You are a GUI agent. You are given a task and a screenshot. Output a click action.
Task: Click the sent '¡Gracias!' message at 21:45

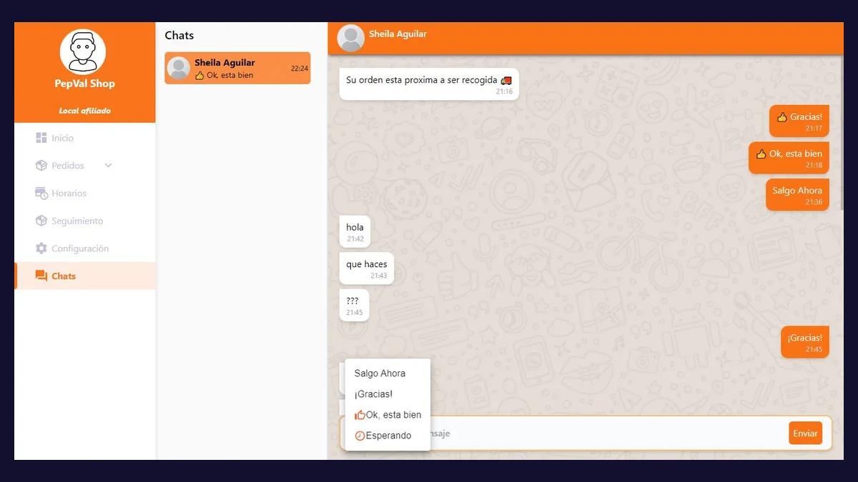coord(805,342)
